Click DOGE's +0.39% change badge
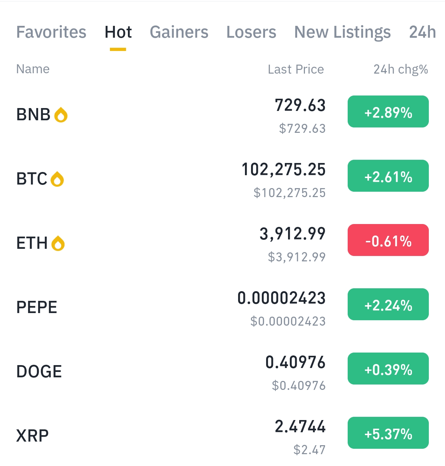This screenshot has height=466, width=445. (388, 369)
